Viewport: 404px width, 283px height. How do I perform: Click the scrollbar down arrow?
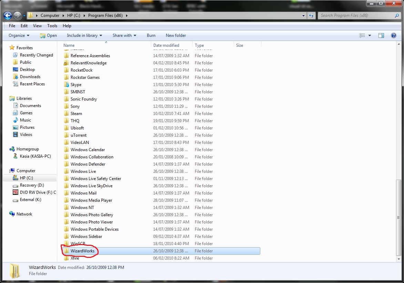[x=398, y=259]
